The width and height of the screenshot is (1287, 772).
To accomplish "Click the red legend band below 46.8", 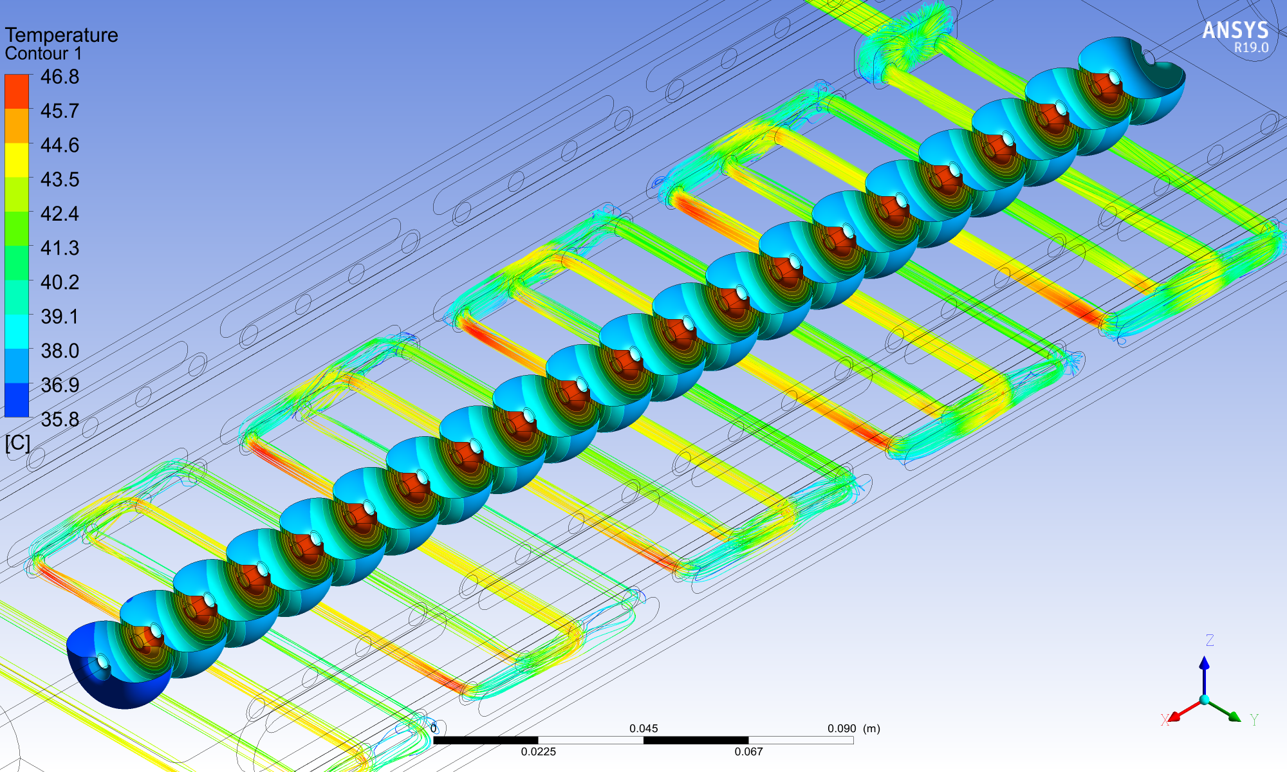I will point(17,91).
